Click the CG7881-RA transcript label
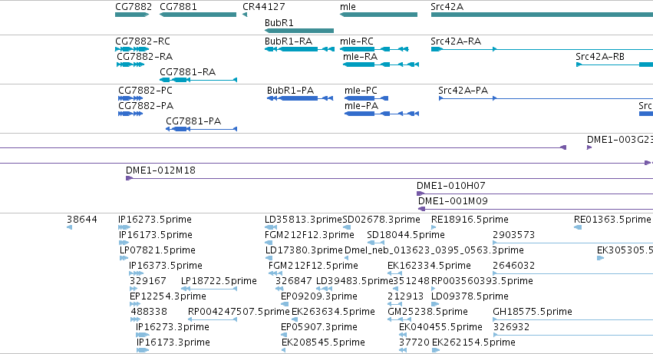This screenshot has height=354, width=653. (187, 72)
